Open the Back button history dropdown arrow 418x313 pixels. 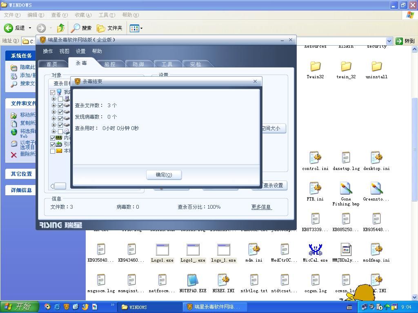pos(30,28)
